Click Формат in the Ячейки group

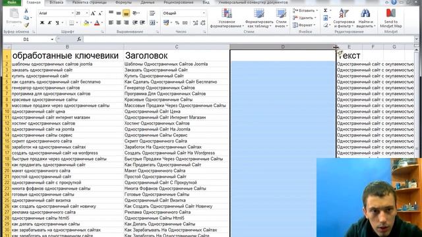304,25
